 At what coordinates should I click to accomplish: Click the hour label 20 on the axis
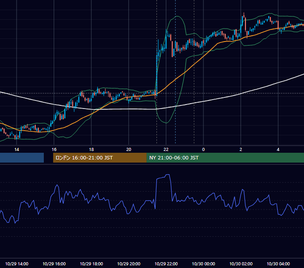[x=129, y=150]
